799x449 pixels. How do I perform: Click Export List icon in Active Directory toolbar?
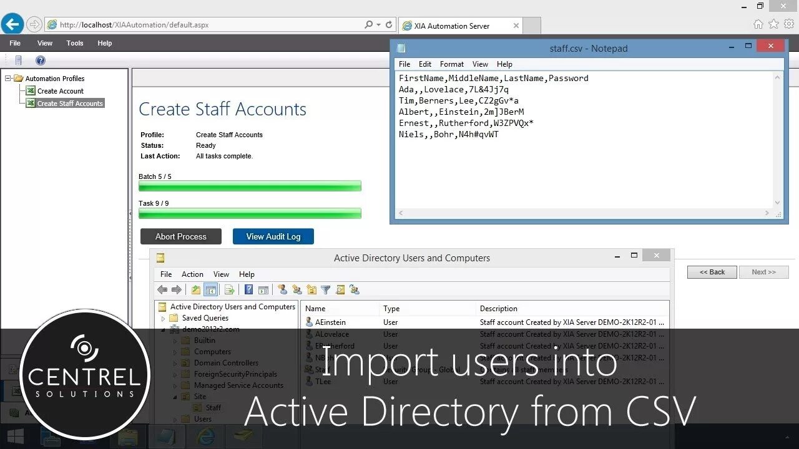(x=229, y=289)
